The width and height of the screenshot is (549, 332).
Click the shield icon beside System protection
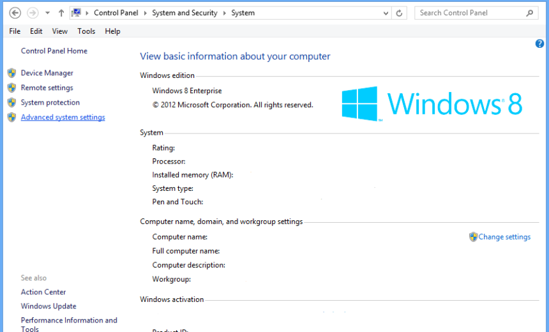click(x=11, y=103)
